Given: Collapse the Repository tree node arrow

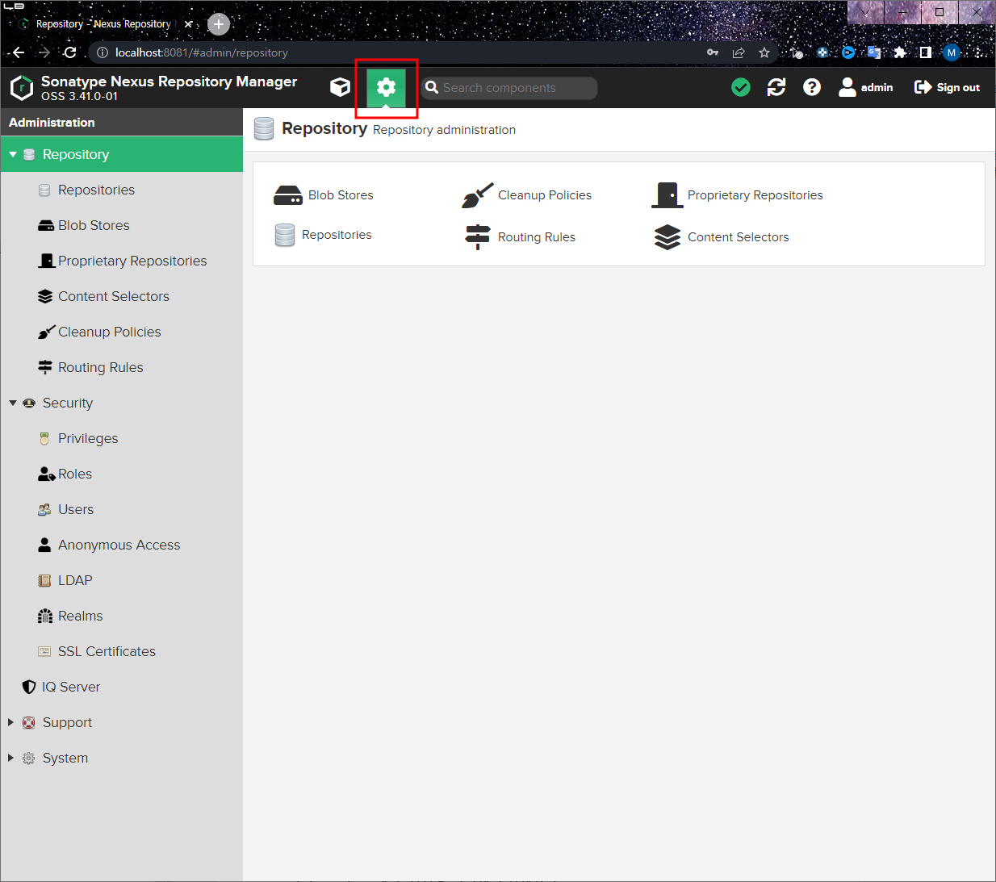Looking at the screenshot, I should pyautogui.click(x=13, y=154).
